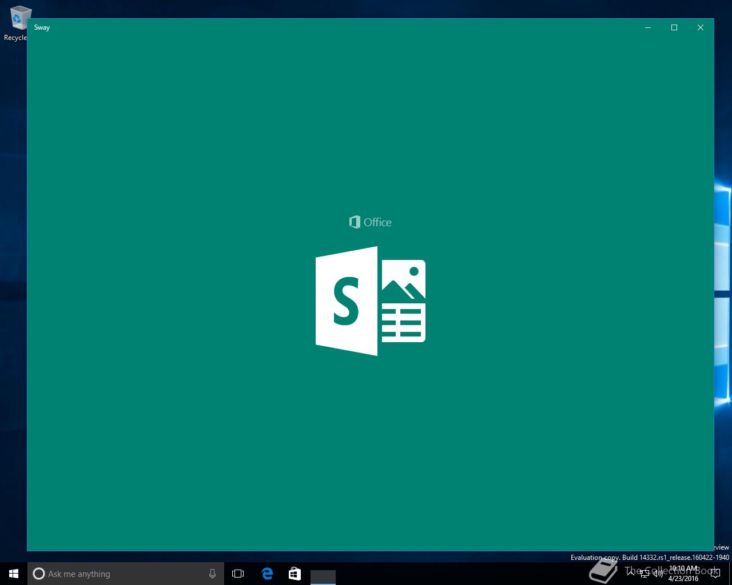Open the volume speaker tray icon

click(x=658, y=574)
